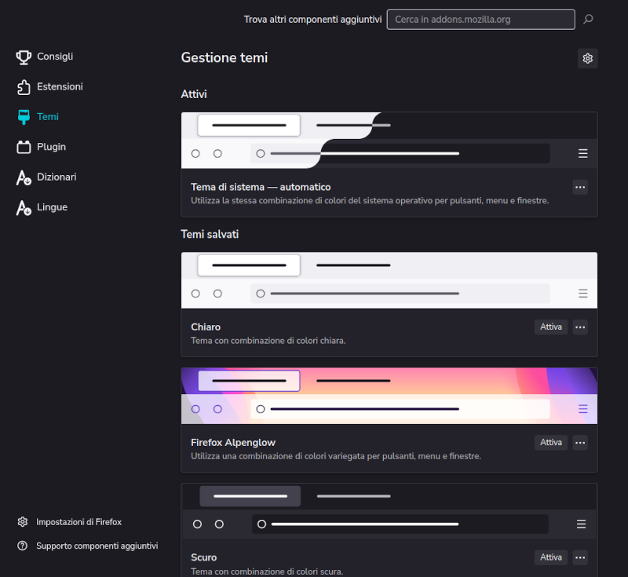Viewport: 628px width, 577px height.
Task: Click the Cerca in addons.mozilla.org search field
Action: [x=480, y=19]
